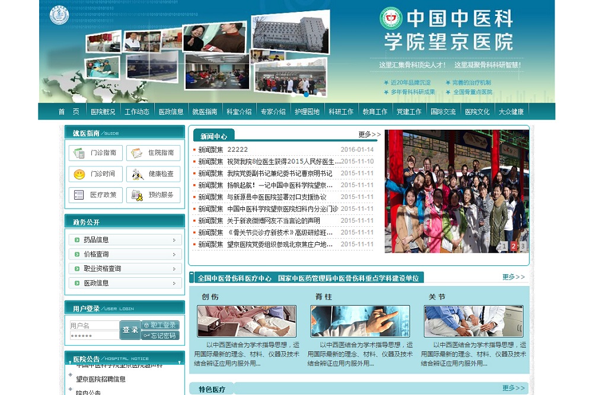Click the 创伤 trauma thumbnail image
Screen dimensions: 593x395
point(247,322)
